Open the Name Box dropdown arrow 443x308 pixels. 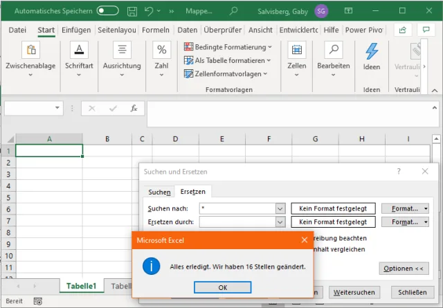pos(58,109)
